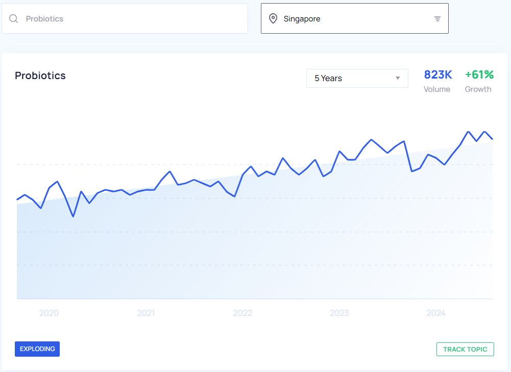Click the magnifying glass search icon
This screenshot has height=372, width=511.
14,19
